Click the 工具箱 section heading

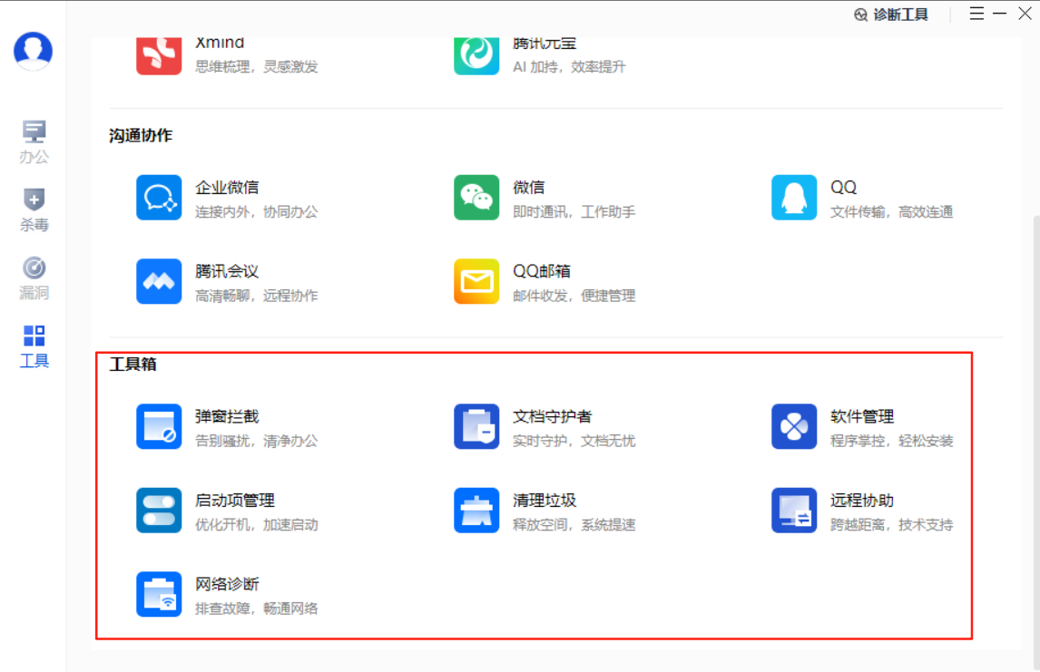click(132, 365)
